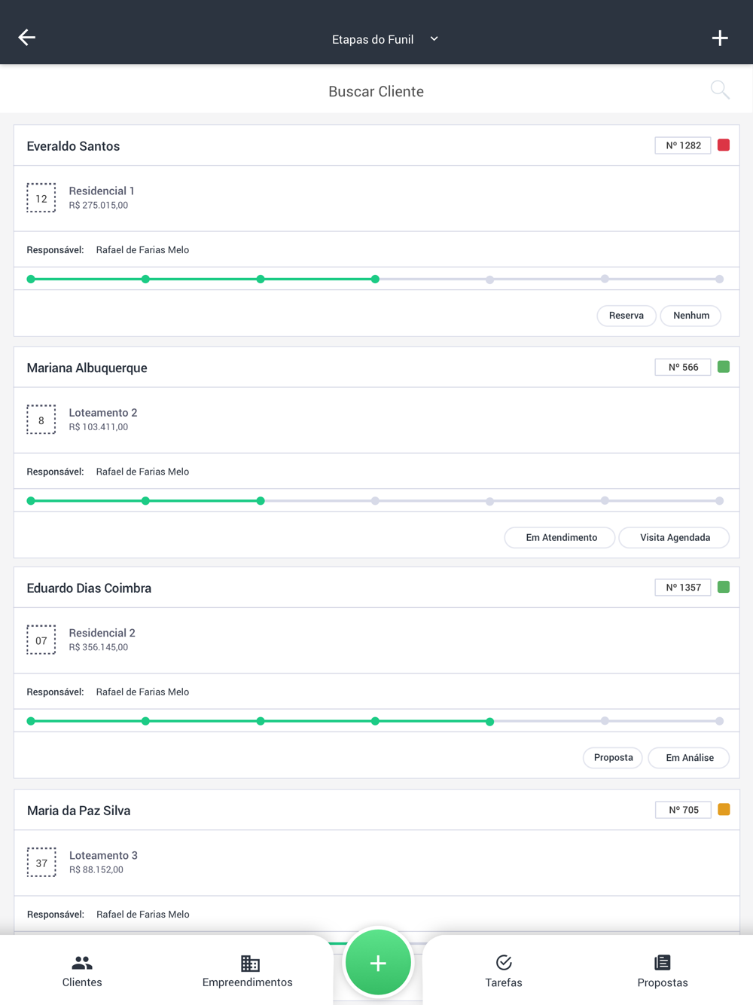Open the Empreendimentos tab

tap(248, 971)
